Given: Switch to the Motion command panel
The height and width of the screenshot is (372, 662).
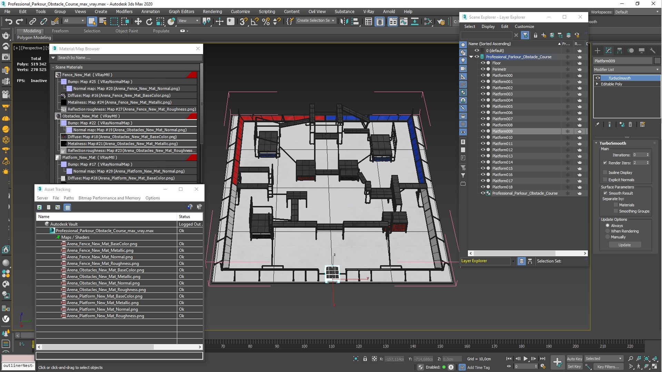Looking at the screenshot, I should pyautogui.click(x=631, y=51).
